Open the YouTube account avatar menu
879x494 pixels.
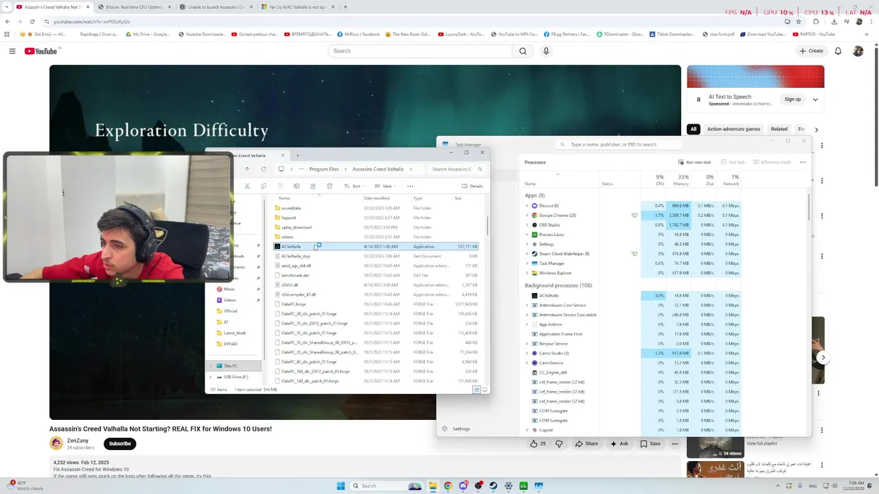pos(858,51)
